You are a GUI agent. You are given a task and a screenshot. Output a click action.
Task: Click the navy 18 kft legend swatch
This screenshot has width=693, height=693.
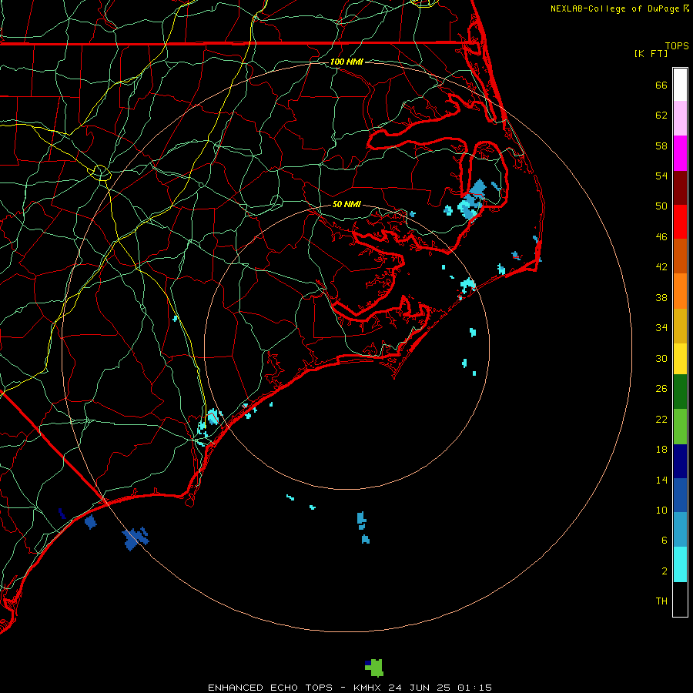(680, 461)
